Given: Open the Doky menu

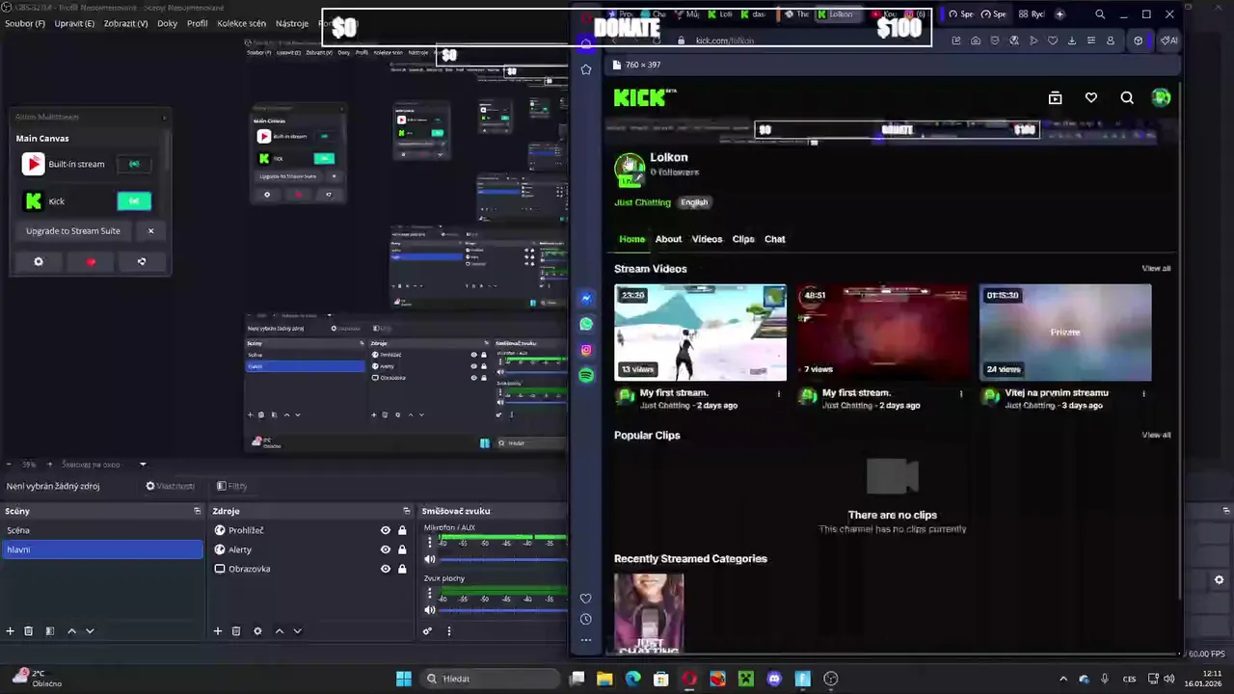Looking at the screenshot, I should 168,23.
